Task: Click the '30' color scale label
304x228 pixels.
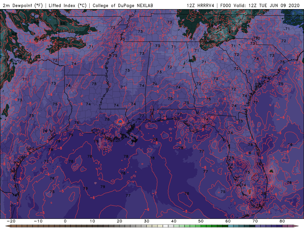Action: click(147, 221)
